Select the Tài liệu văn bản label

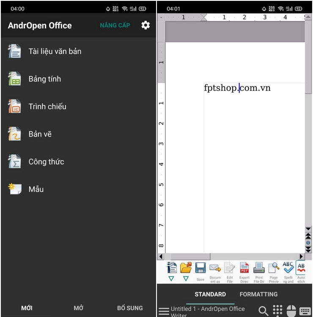tap(55, 51)
